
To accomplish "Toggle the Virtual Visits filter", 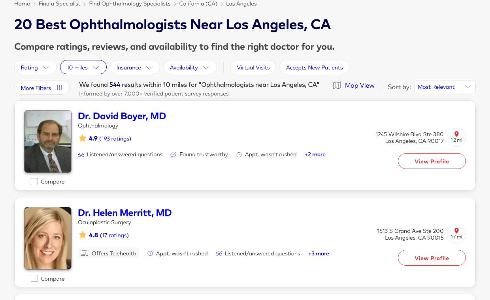I will click(x=253, y=67).
